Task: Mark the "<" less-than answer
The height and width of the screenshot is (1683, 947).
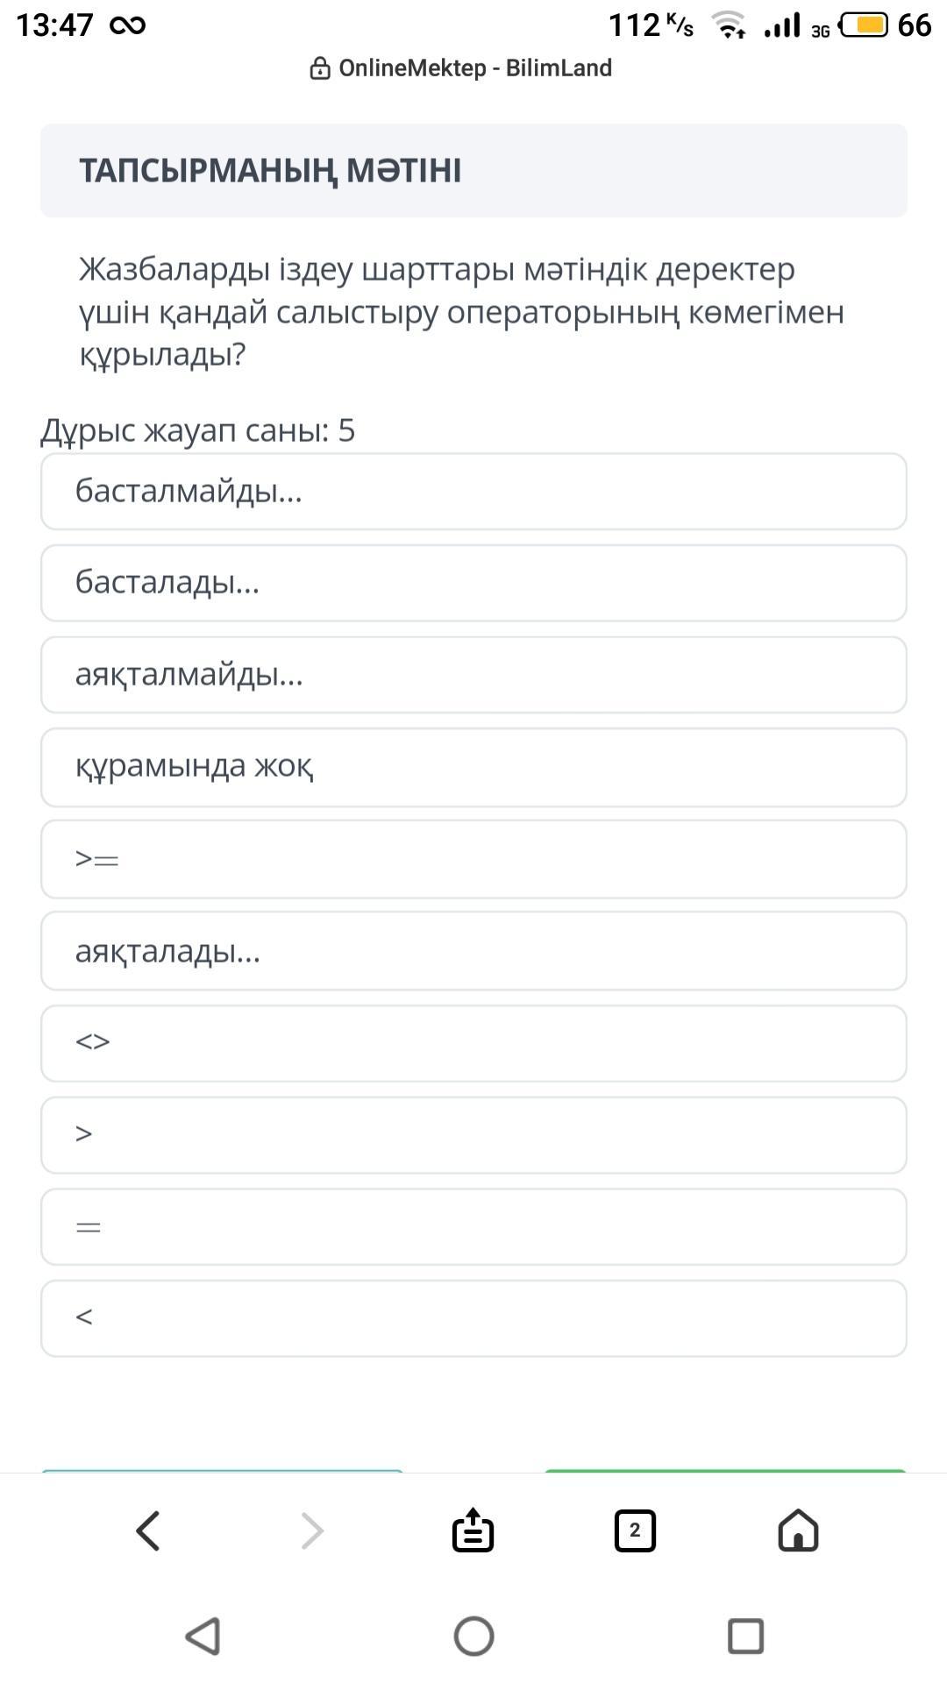Action: 473,1318
